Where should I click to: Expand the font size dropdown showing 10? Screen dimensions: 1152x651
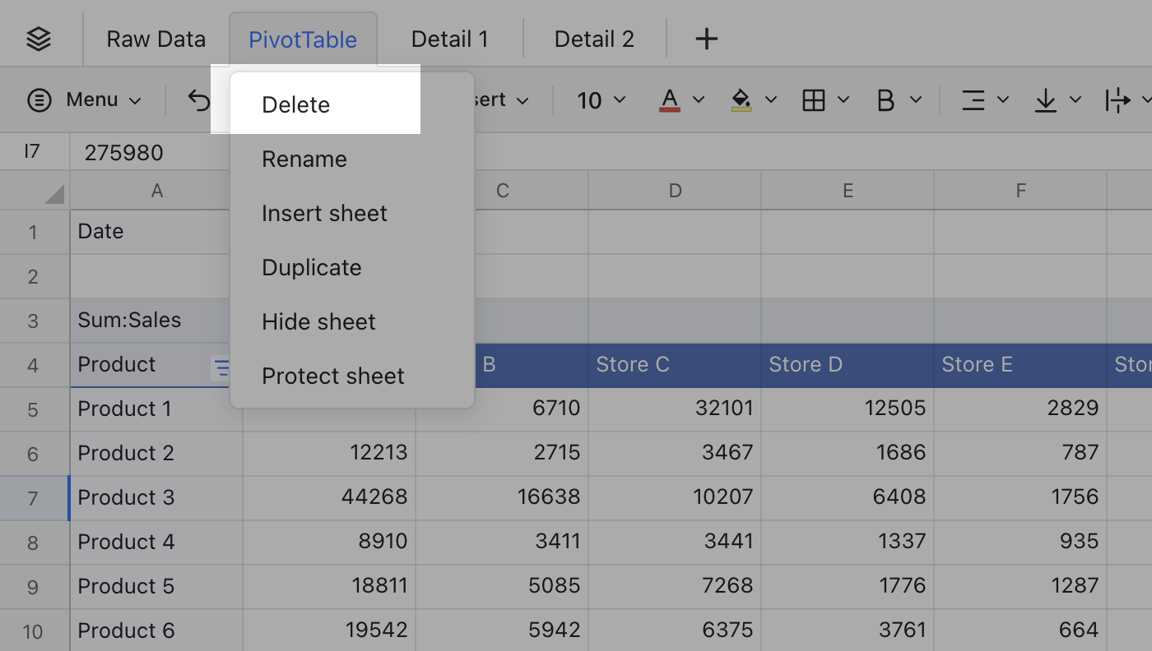point(599,99)
